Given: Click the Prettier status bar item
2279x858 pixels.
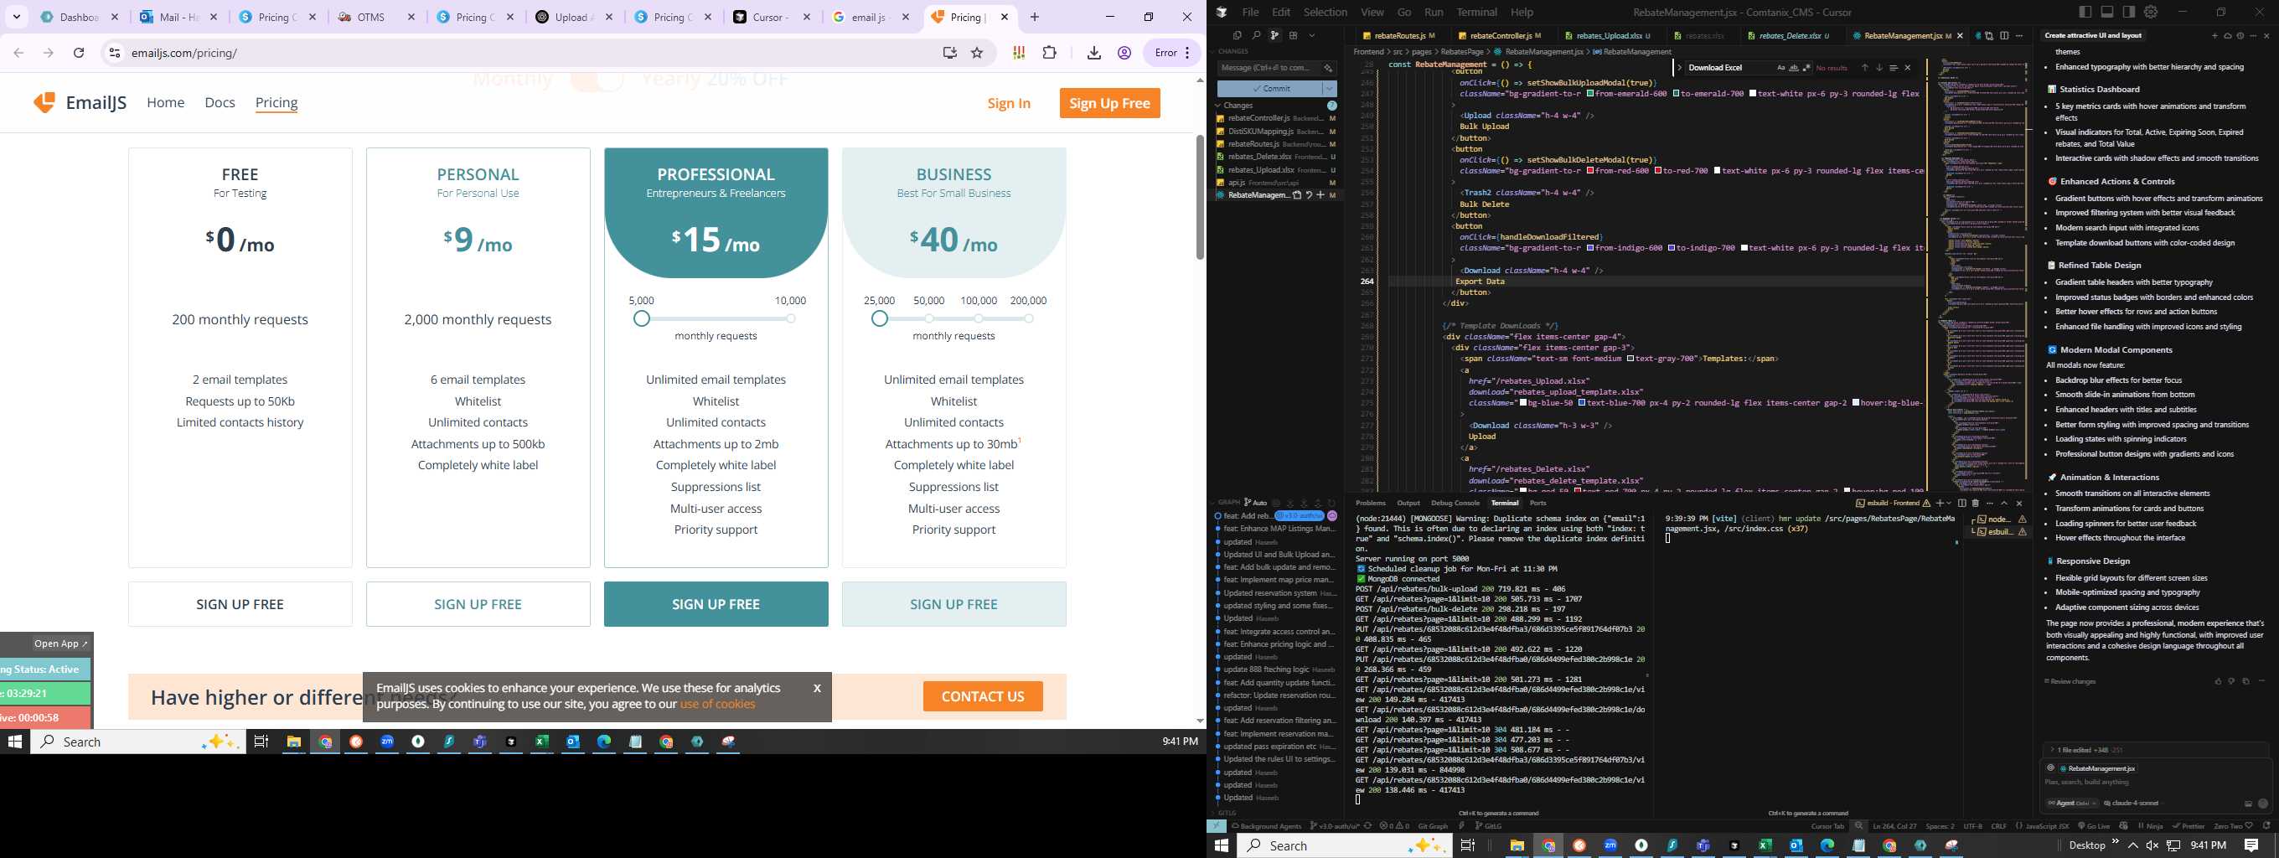Looking at the screenshot, I should (x=2189, y=826).
